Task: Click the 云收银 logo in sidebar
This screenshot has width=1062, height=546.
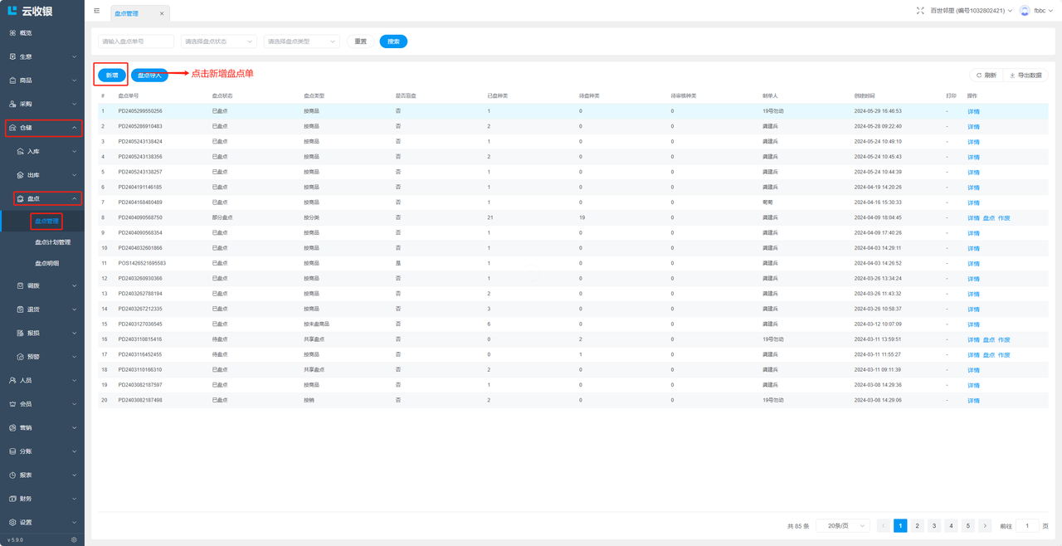Action: 31,11
